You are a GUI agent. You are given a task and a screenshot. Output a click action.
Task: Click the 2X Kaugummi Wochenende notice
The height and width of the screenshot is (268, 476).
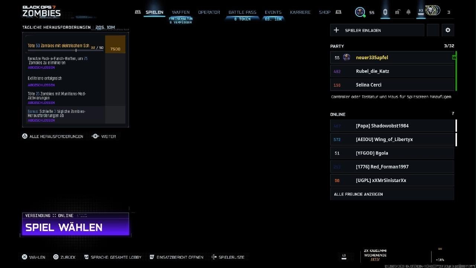375,255
